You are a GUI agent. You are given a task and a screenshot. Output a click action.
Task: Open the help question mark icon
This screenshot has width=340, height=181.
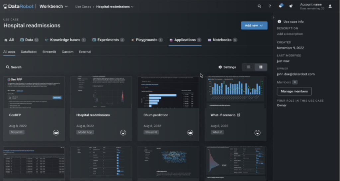pos(270,6)
